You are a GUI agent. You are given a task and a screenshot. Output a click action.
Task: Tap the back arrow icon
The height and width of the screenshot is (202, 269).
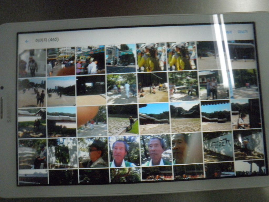click(x=27, y=41)
